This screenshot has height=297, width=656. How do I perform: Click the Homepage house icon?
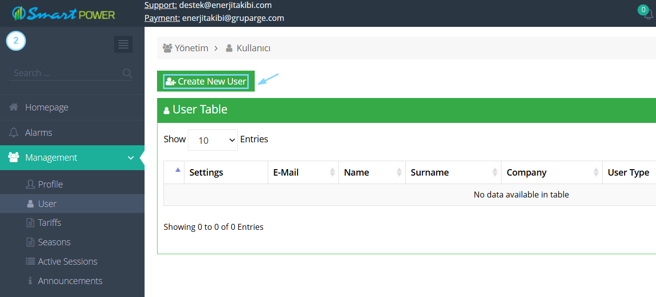[x=14, y=107]
